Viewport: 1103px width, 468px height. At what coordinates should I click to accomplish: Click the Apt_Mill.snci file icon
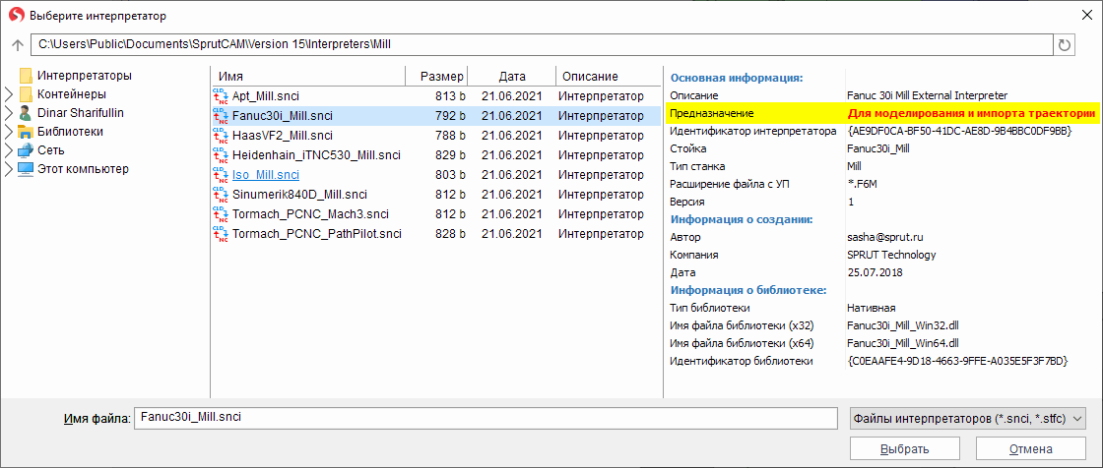pyautogui.click(x=221, y=96)
